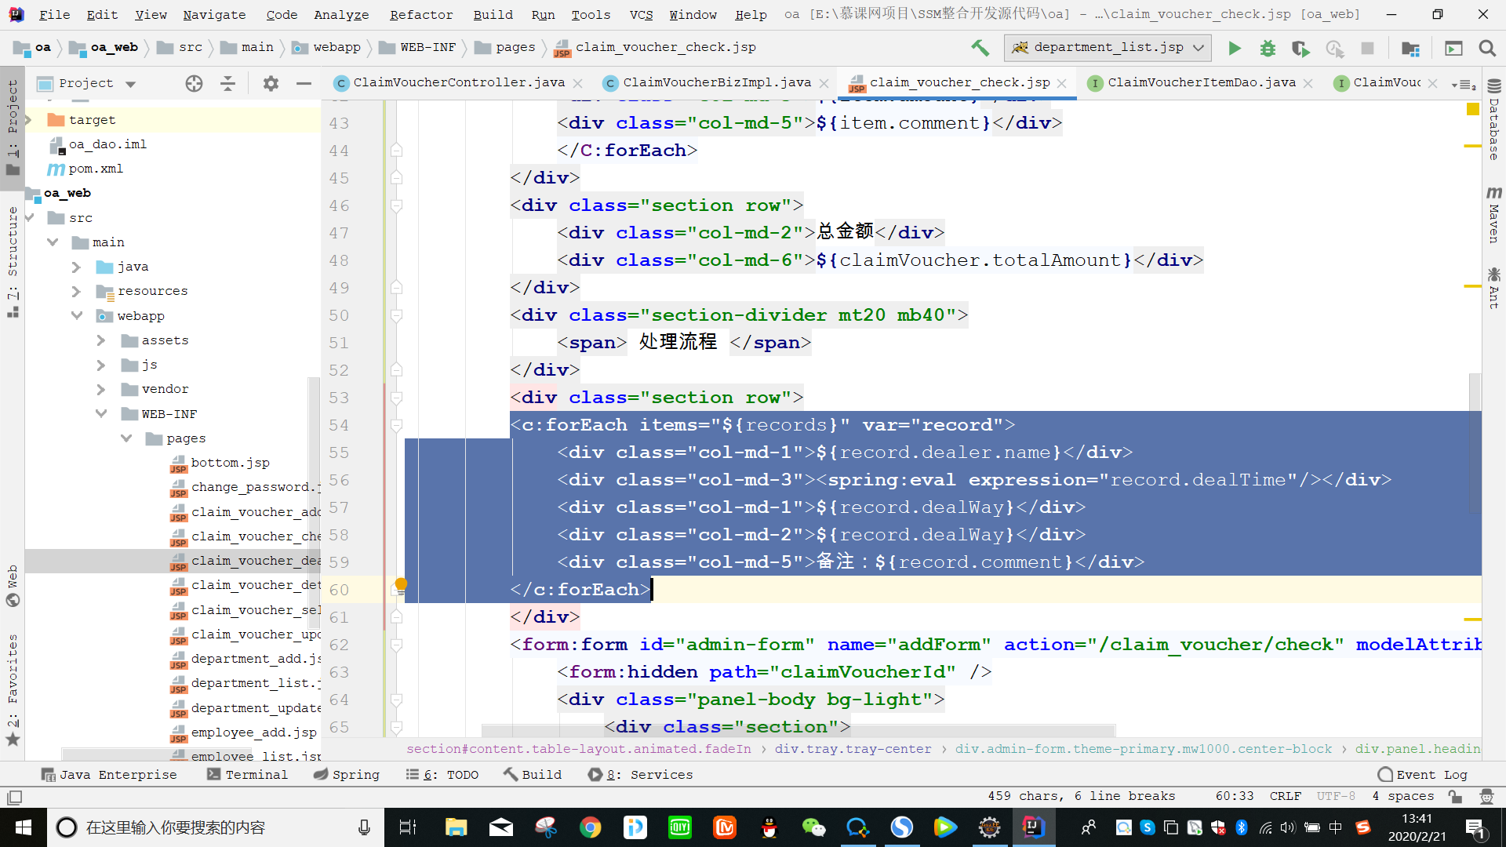This screenshot has width=1506, height=847.
Task: Open Chrome from the taskbar
Action: pos(591,827)
